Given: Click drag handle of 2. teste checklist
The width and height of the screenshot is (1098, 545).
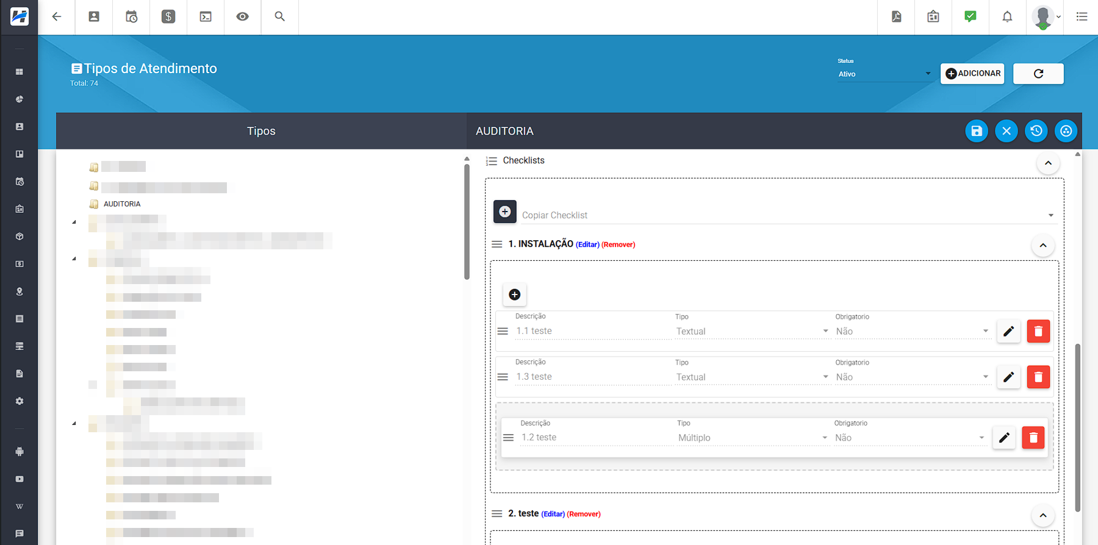Looking at the screenshot, I should pos(497,514).
